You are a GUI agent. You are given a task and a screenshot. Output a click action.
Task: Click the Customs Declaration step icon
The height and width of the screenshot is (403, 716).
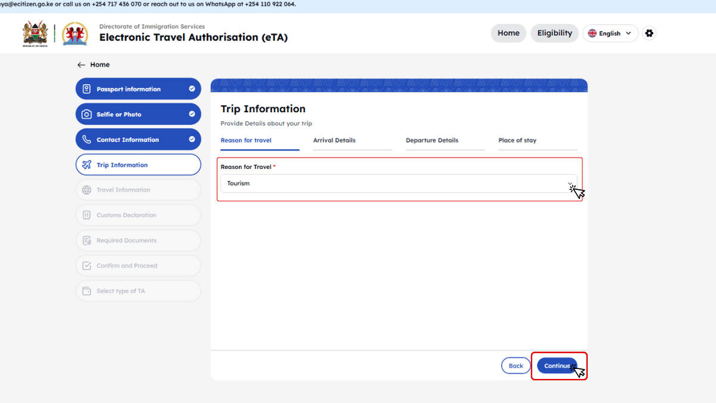click(x=87, y=215)
